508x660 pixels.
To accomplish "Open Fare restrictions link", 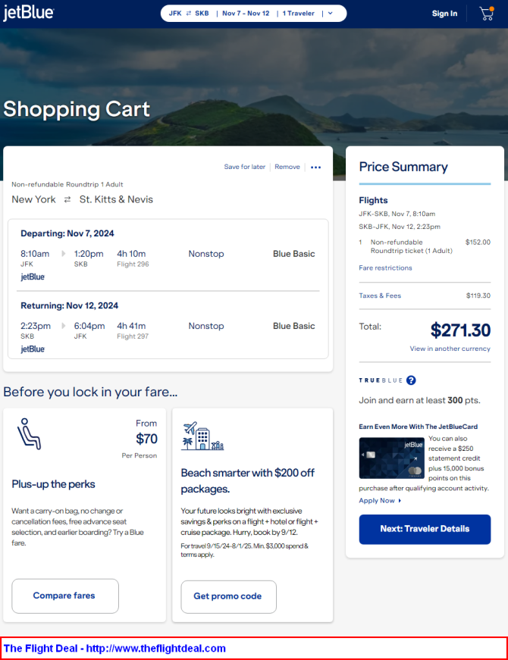I will coord(385,267).
